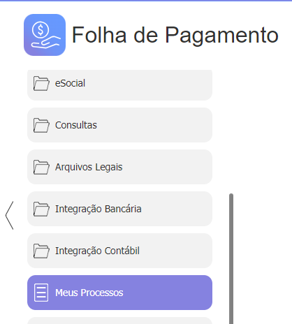Click the gray vertical menu scrollbar
The height and width of the screenshot is (324, 292).
click(x=231, y=258)
